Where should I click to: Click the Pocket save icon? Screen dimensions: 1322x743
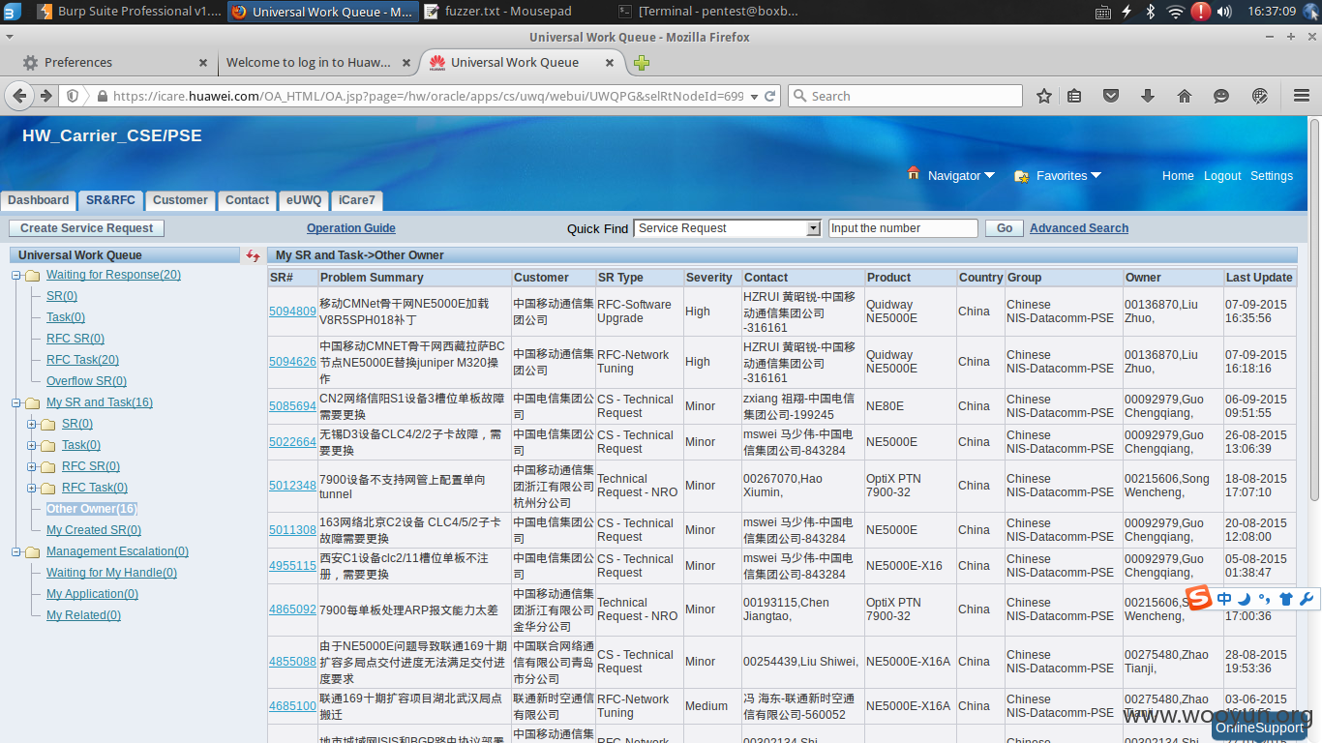(x=1111, y=96)
